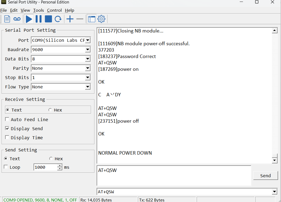This screenshot has width=281, height=202.
Task: Open the View menu
Action: [x=25, y=10]
